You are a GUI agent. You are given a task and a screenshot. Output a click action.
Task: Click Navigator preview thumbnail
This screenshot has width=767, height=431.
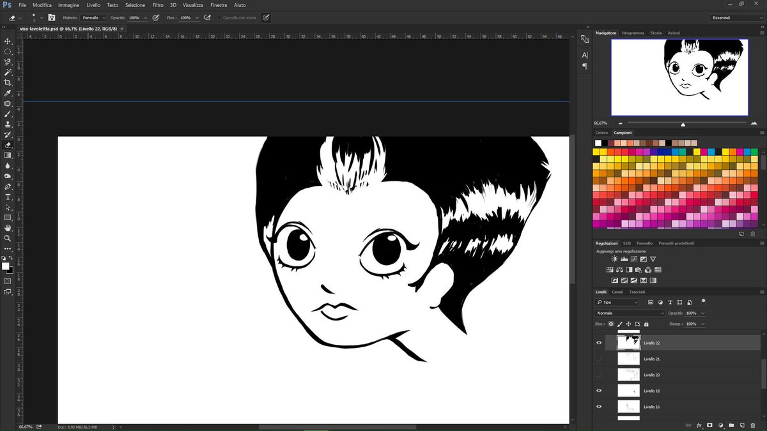click(x=679, y=77)
